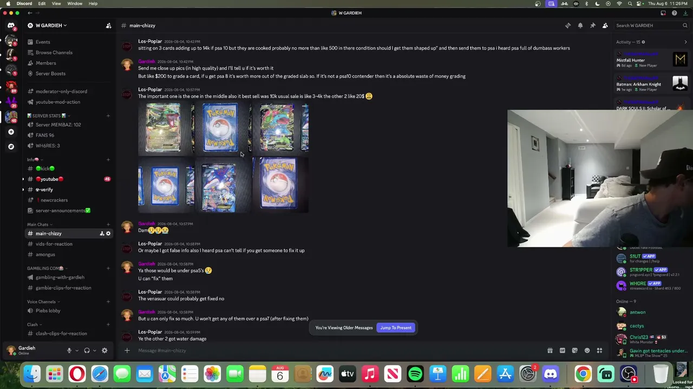
Task: Open the inbox icon in title bar
Action: click(x=663, y=13)
